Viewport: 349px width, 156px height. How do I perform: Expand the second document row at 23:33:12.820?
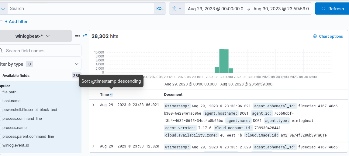click(93, 146)
